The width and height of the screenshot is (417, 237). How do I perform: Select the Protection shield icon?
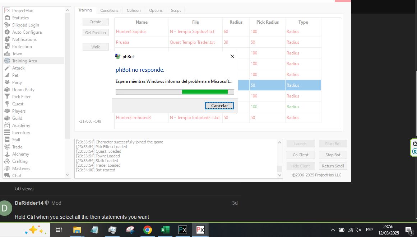[7, 47]
